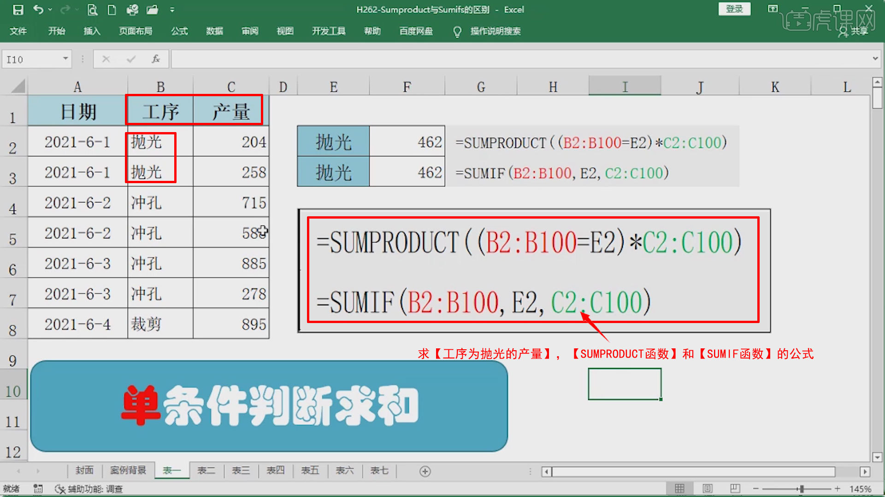Click the 登录 login button
This screenshot has width=885, height=497.
734,9
